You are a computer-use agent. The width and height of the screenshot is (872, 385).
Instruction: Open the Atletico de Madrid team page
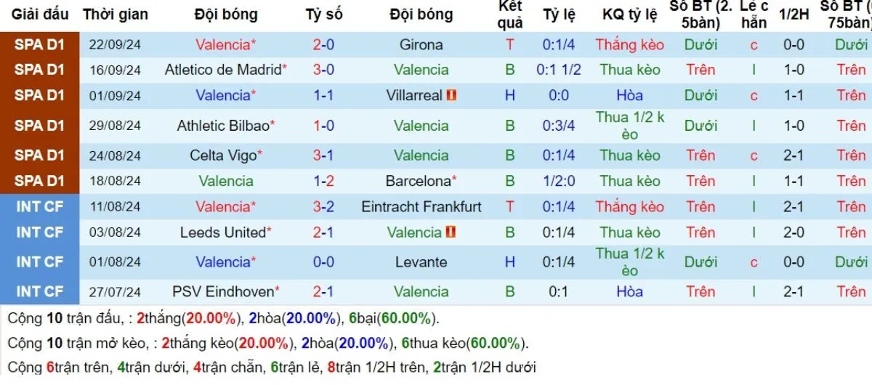point(223,70)
